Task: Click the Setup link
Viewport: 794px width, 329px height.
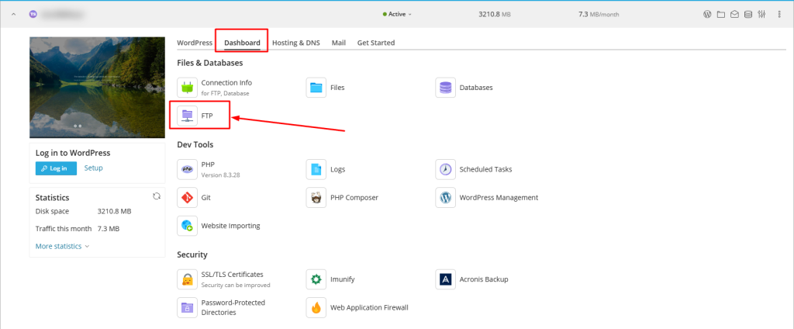Action: pyautogui.click(x=93, y=168)
